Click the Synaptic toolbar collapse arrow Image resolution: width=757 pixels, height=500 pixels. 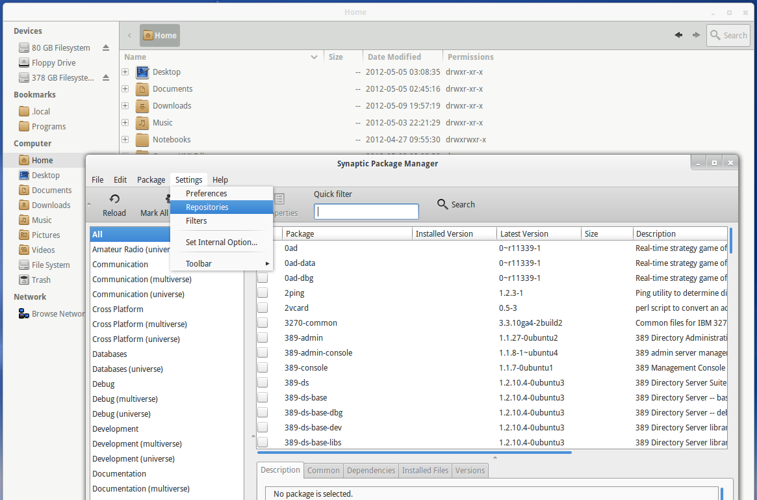coord(89,205)
